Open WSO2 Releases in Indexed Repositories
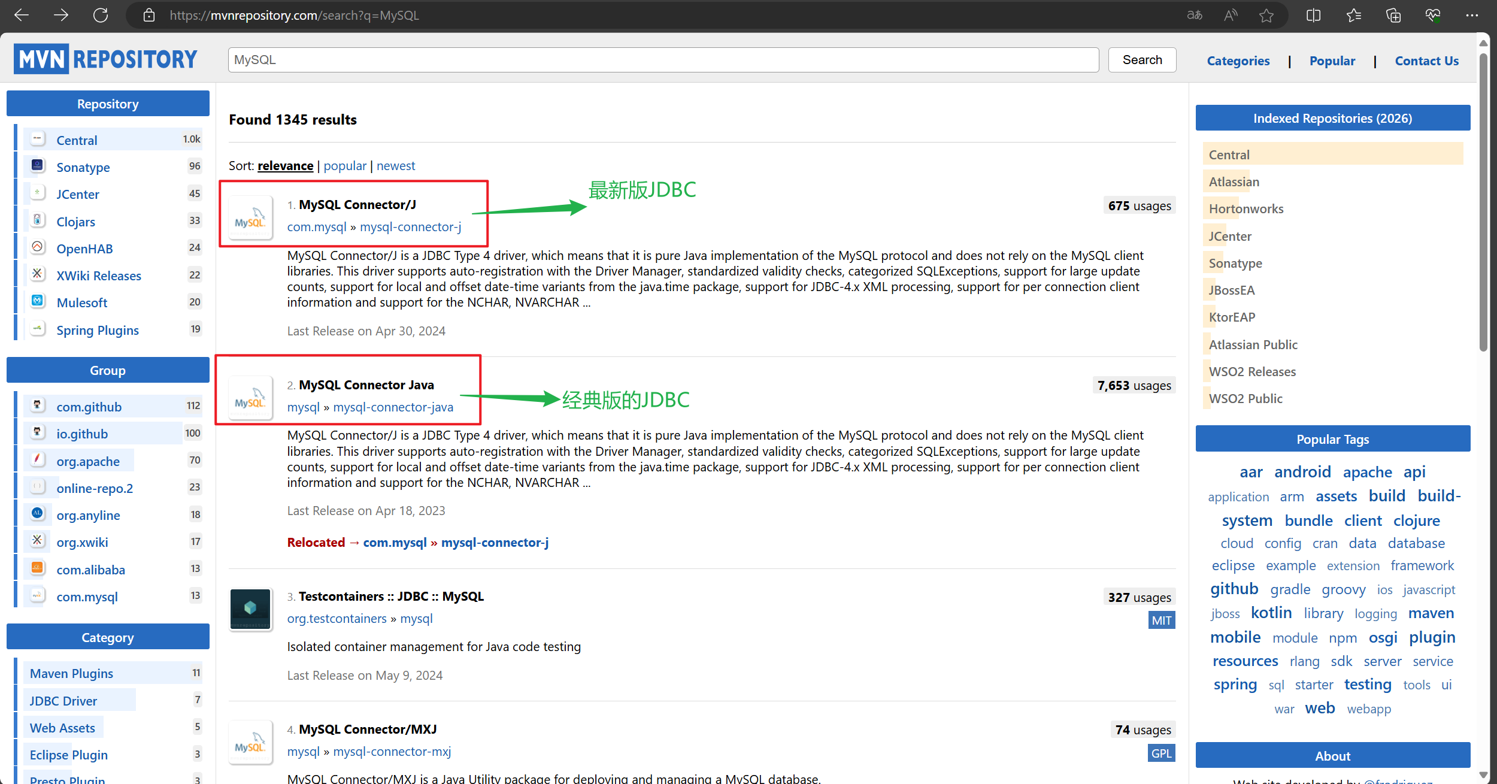 click(x=1252, y=372)
